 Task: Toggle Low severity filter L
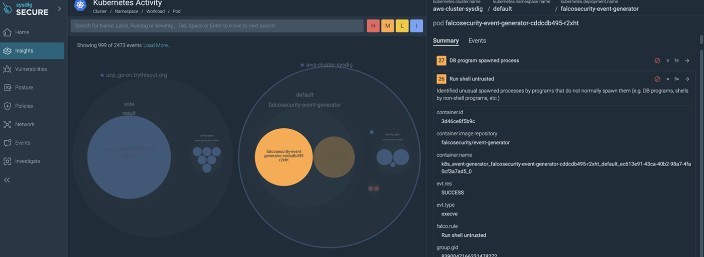[x=402, y=26]
